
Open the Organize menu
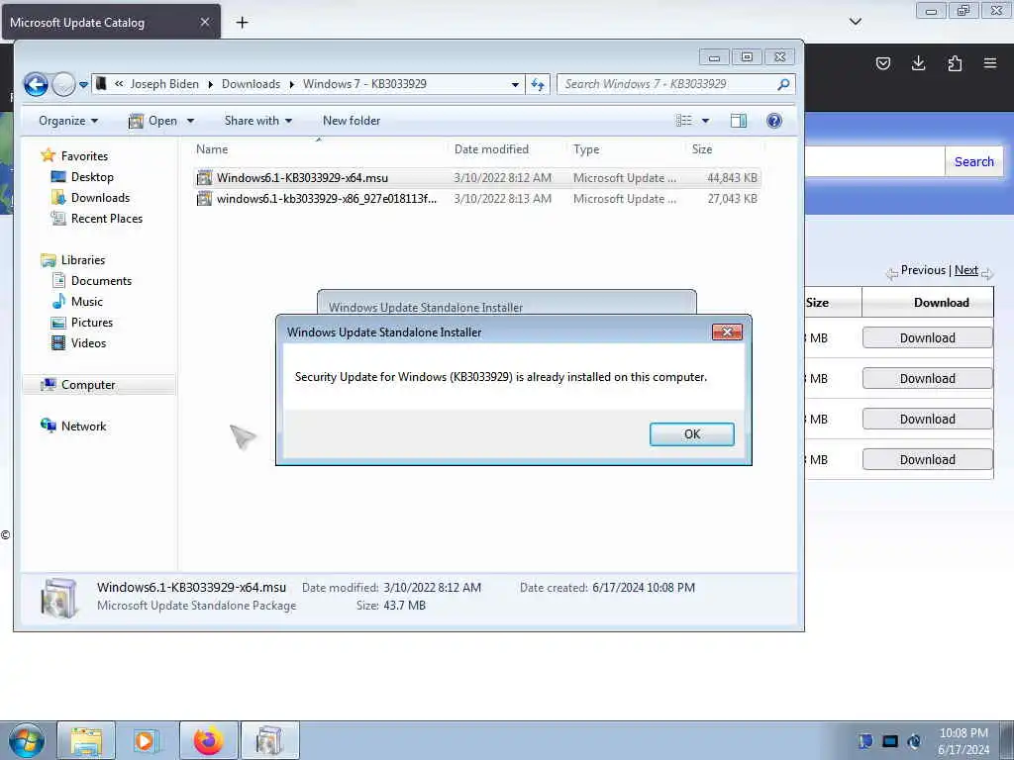(68, 121)
